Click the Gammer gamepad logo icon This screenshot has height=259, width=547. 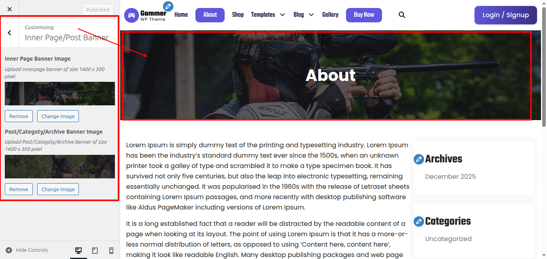point(131,16)
